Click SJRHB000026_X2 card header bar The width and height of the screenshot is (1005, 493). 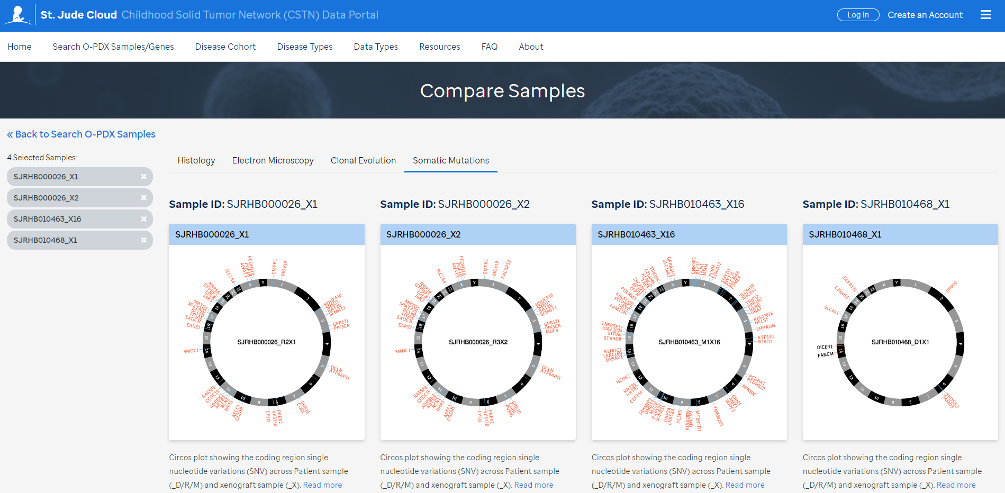tap(478, 234)
